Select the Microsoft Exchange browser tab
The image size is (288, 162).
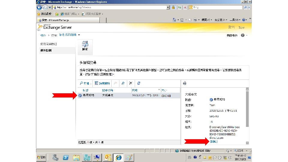click(x=68, y=20)
